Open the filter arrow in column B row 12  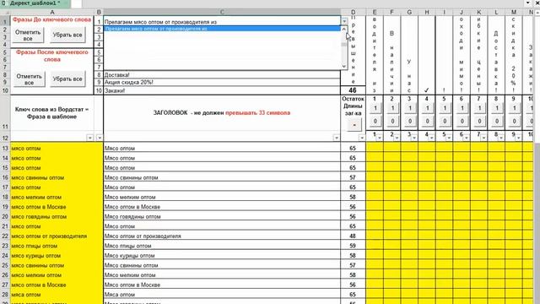point(100,138)
